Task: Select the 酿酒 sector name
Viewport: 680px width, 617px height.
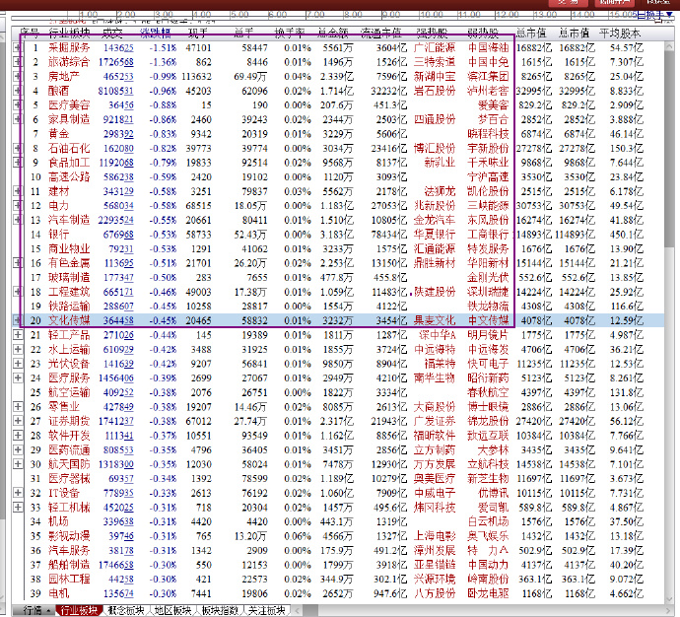Action: 58,91
